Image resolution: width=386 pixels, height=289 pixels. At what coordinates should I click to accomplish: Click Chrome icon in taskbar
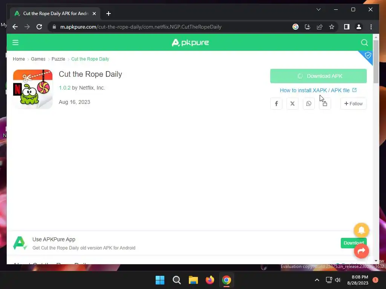(x=227, y=280)
